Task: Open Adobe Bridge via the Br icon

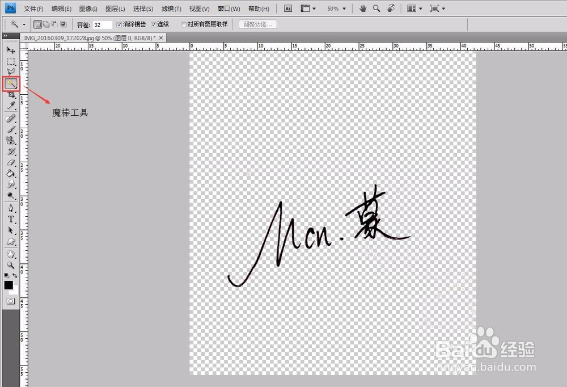Action: tap(287, 8)
